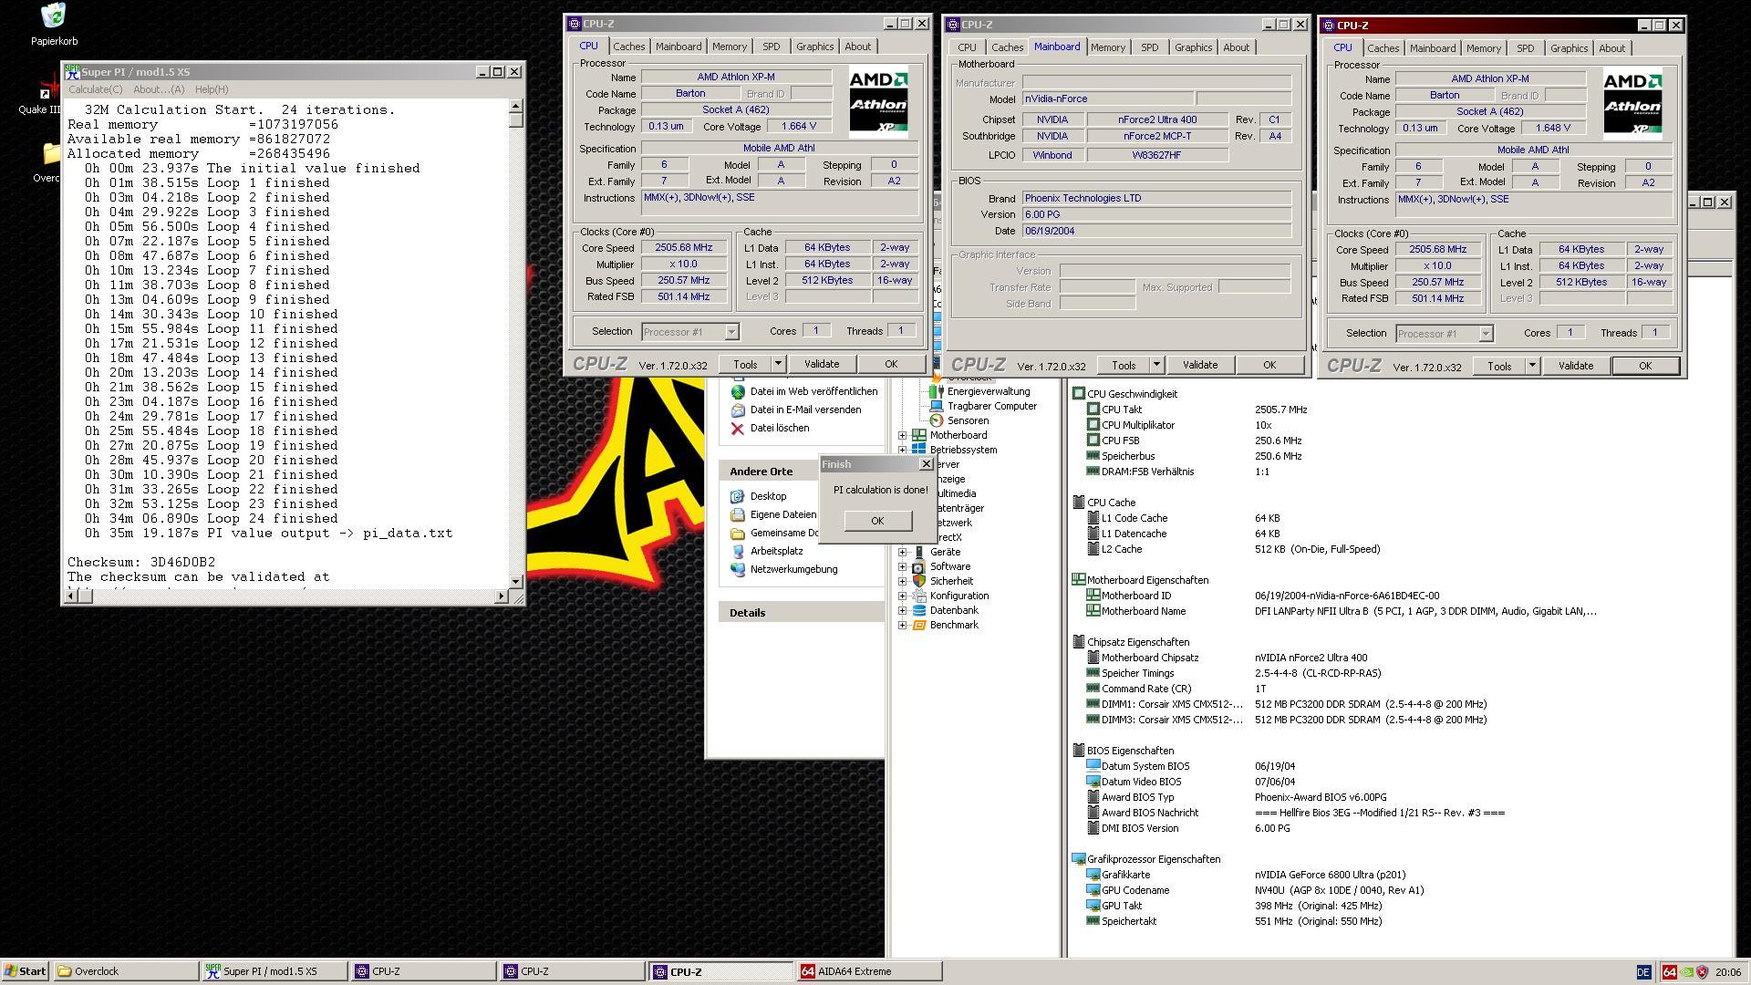Expand the Motherboard node in AIDA64 tree
The width and height of the screenshot is (1751, 985).
tap(903, 435)
